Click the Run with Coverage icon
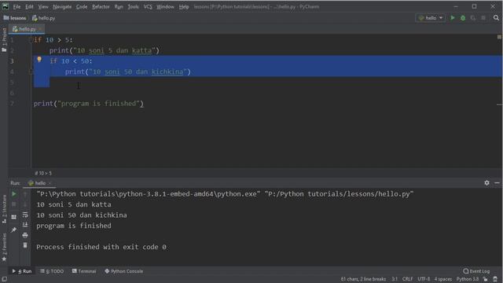Screen dimensions: 503x283 point(473,18)
